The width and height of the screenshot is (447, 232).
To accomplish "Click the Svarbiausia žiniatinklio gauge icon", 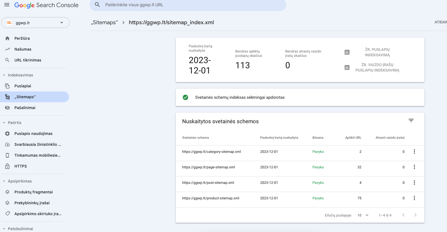I will pyautogui.click(x=7, y=144).
